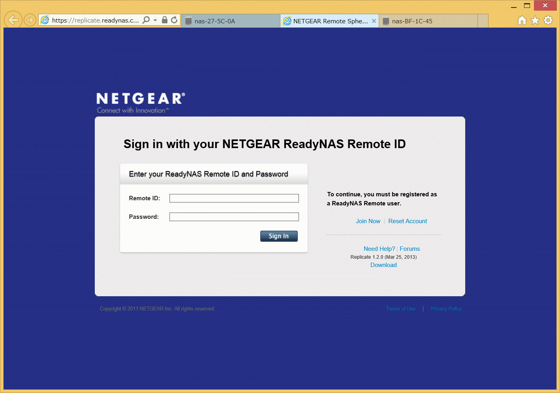Image resolution: width=560 pixels, height=393 pixels.
Task: Click the browser Back arrow button
Action: coord(13,20)
